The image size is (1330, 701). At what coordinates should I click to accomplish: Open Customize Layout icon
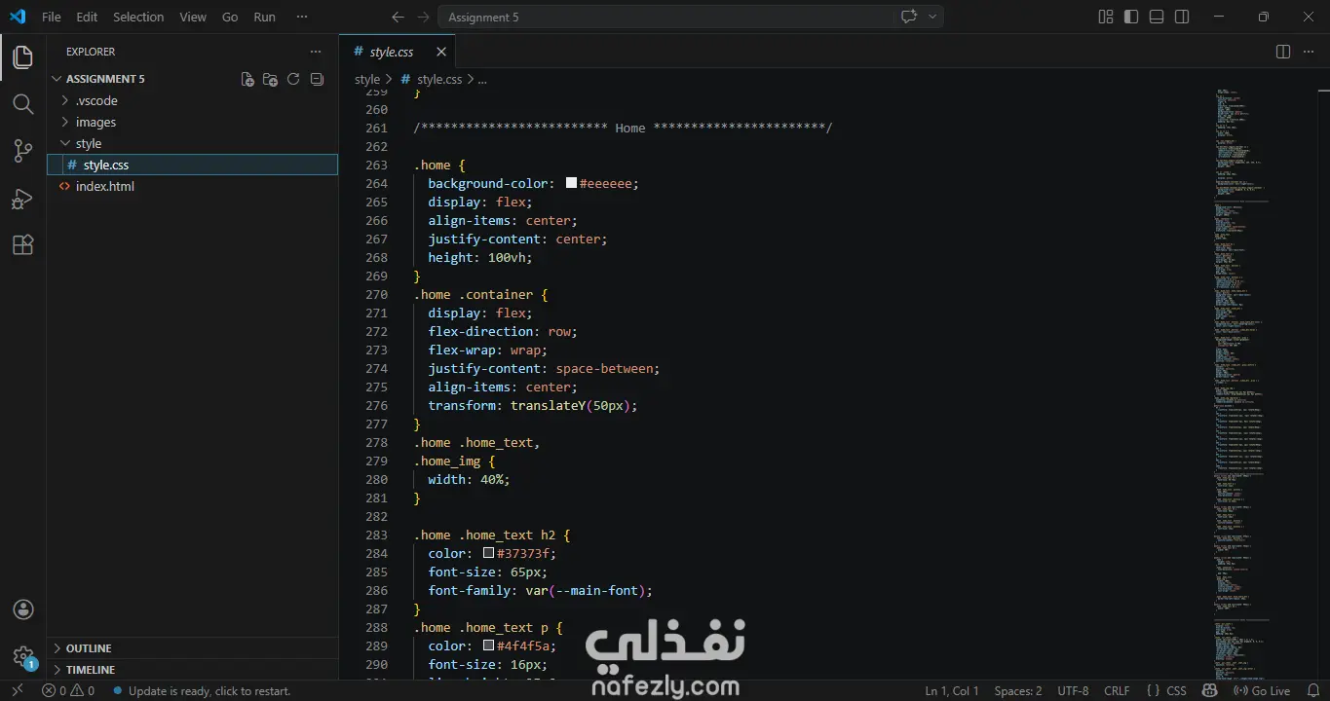(1106, 17)
